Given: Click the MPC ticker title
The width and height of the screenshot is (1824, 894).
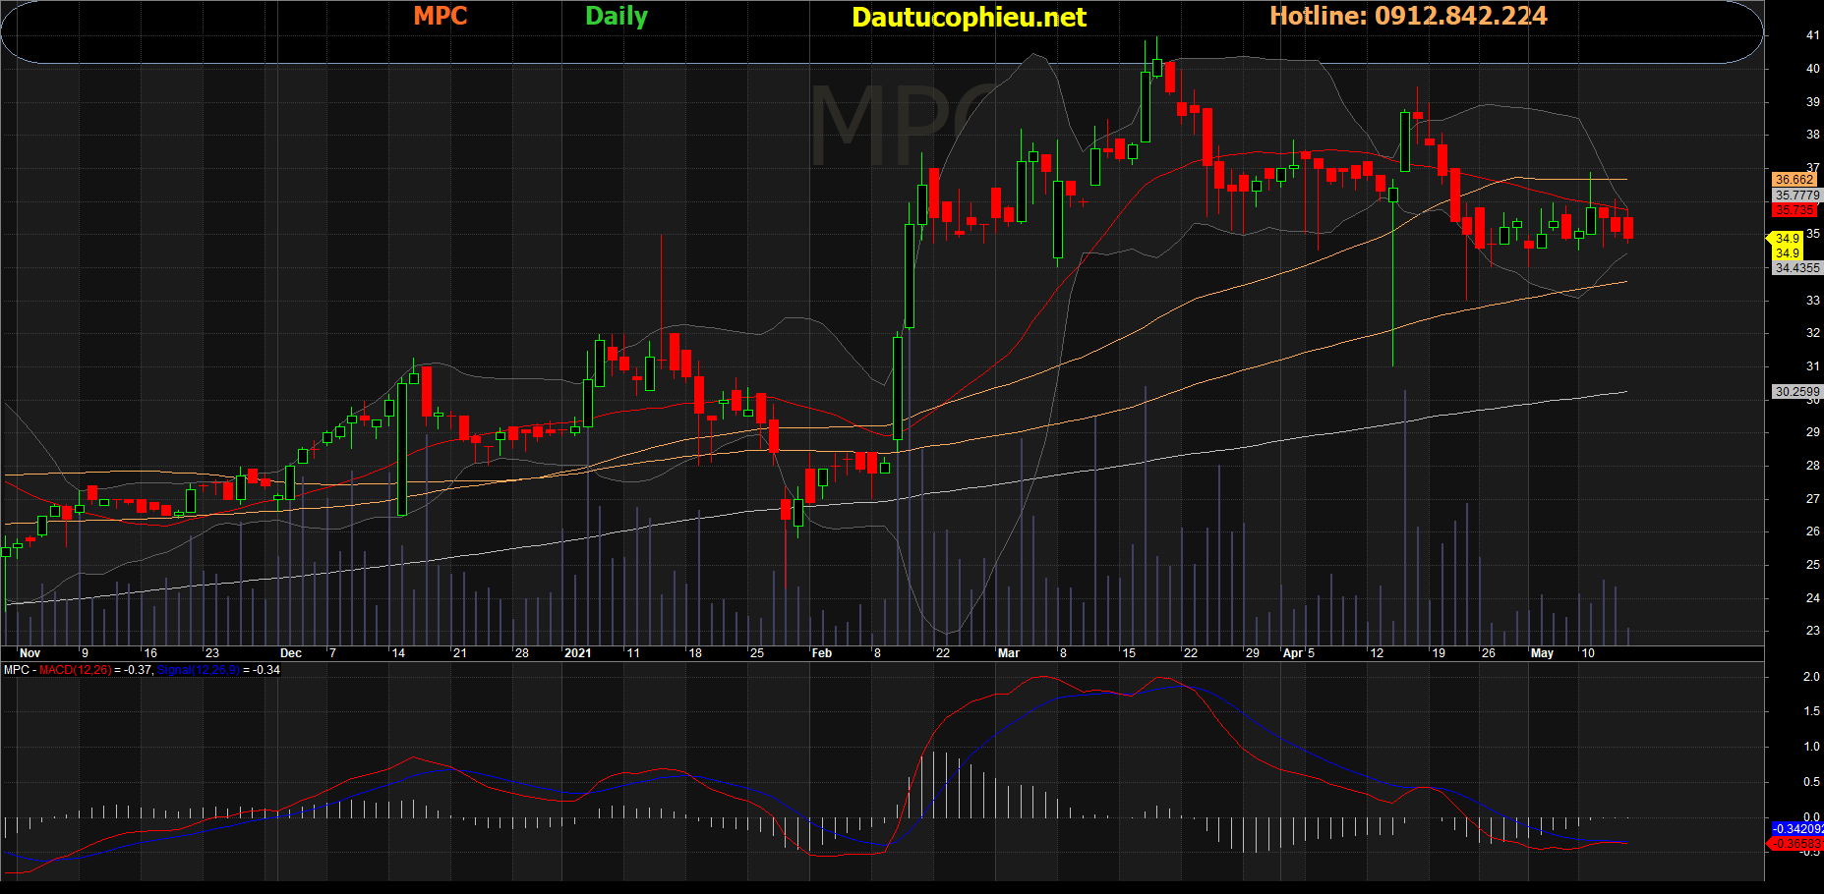Looking at the screenshot, I should point(440,16).
